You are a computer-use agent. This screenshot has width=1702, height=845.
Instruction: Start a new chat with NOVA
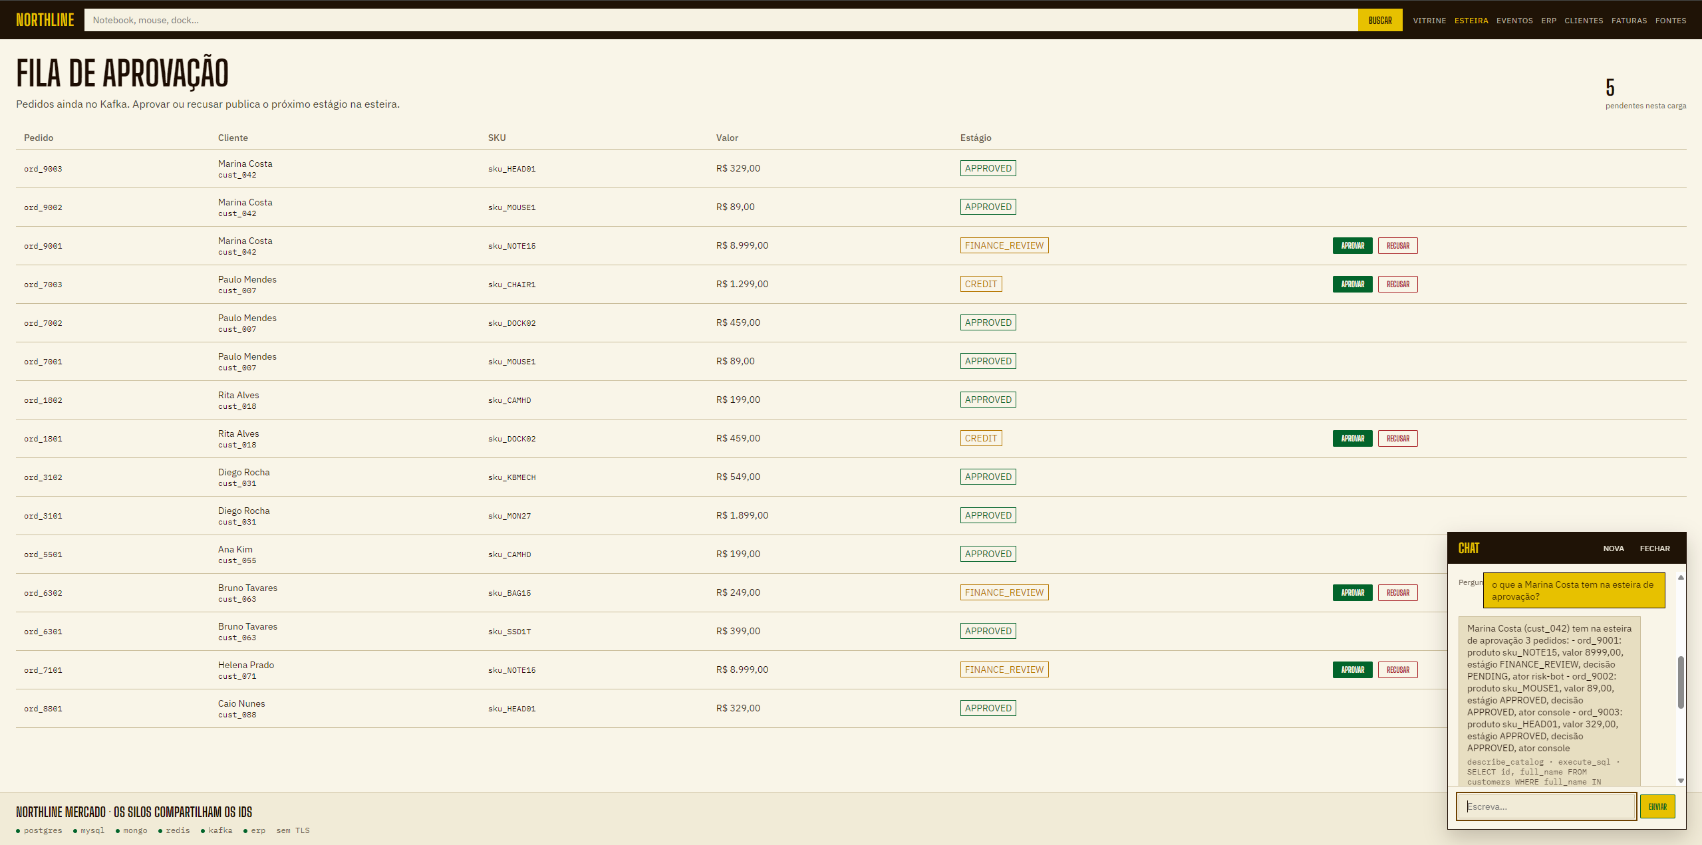tap(1614, 548)
